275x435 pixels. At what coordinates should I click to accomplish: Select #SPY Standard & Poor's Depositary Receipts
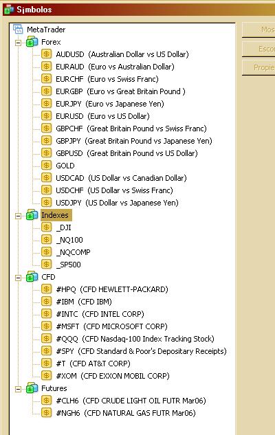pos(141,351)
